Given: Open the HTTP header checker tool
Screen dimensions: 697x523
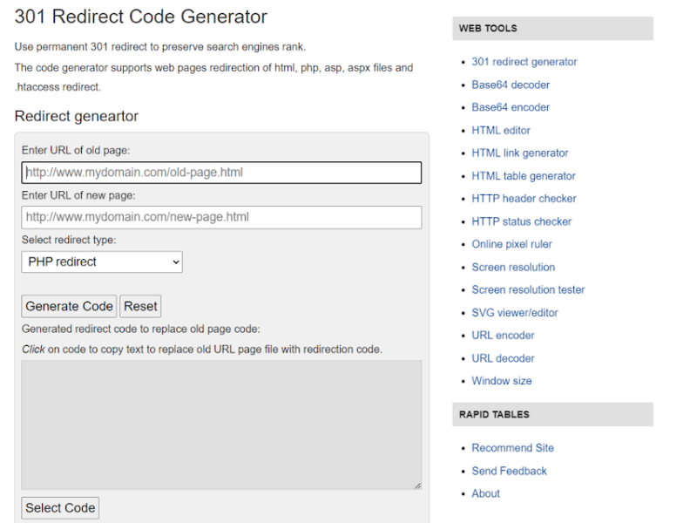Looking at the screenshot, I should pyautogui.click(x=524, y=199).
